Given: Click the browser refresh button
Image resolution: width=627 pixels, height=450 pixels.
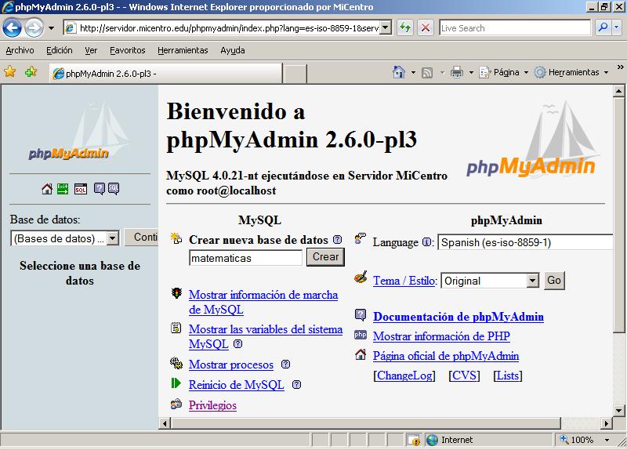Looking at the screenshot, I should (405, 27).
